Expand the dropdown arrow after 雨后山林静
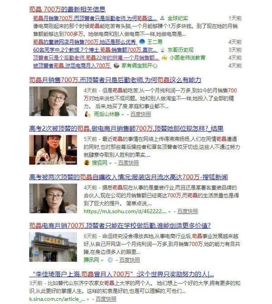272x304 pixels. pos(122,115)
